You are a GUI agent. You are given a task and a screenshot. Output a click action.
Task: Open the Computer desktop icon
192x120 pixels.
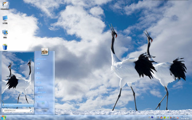point(5,20)
